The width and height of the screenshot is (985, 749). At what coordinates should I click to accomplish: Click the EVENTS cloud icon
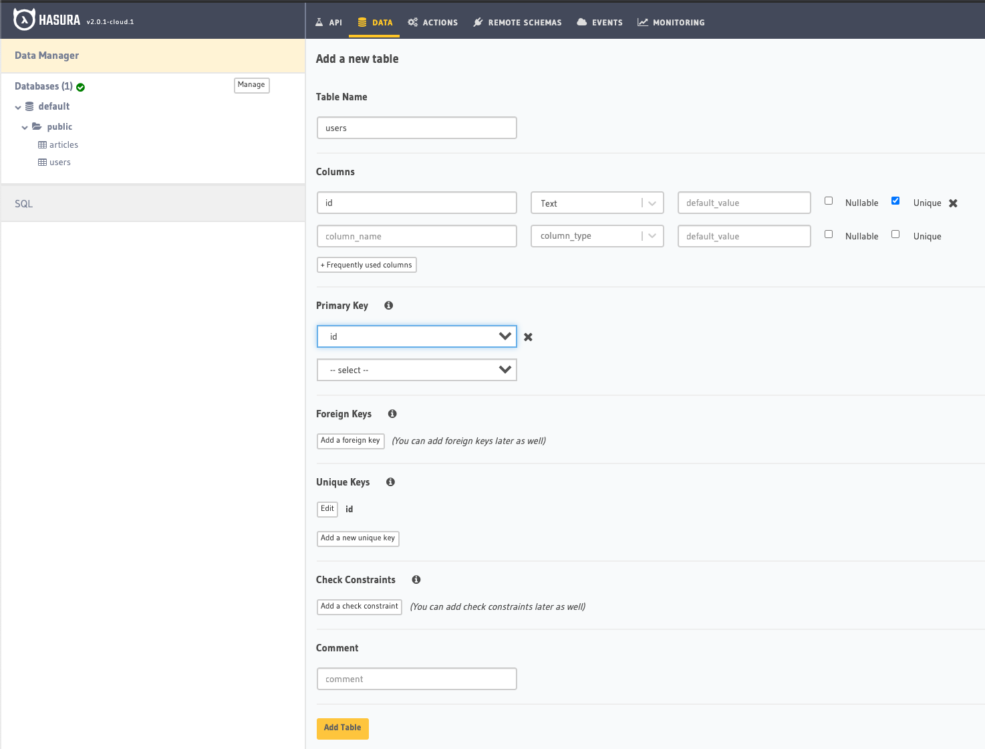582,22
